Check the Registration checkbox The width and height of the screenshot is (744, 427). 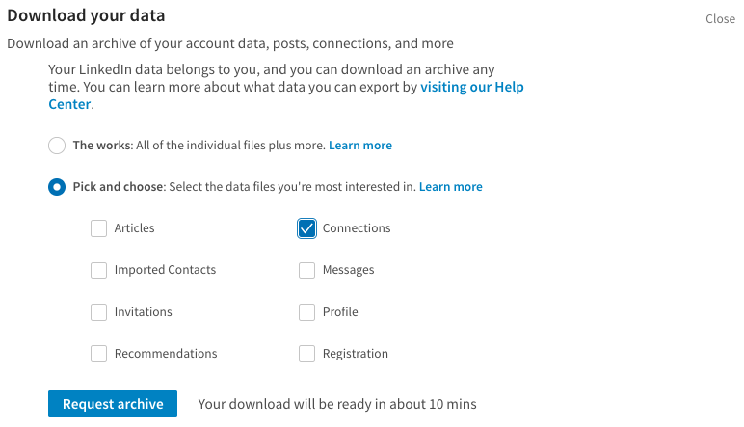click(307, 354)
